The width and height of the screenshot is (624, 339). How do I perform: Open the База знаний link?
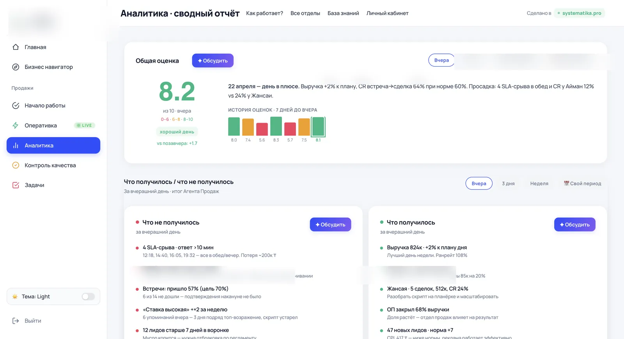click(343, 13)
